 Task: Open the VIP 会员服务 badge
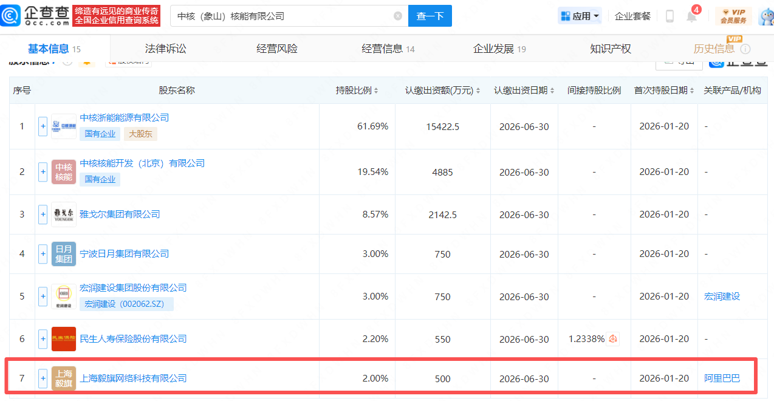pos(733,16)
